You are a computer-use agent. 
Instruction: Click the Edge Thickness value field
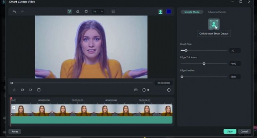pos(235,64)
